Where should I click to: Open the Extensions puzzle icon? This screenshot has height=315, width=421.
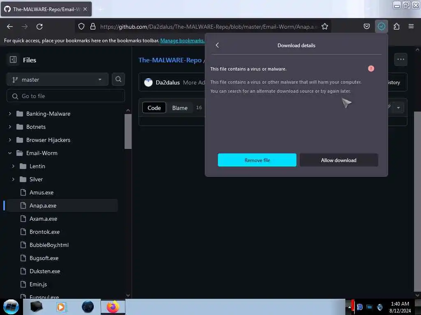[x=396, y=26]
